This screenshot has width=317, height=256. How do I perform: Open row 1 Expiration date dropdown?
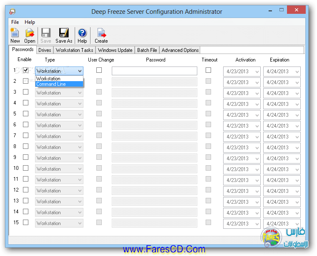[x=297, y=72]
